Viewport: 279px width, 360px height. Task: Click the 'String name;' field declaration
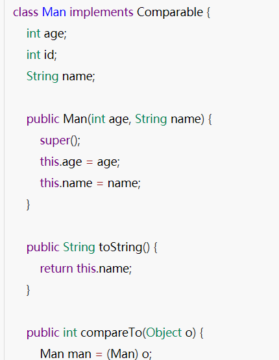coord(61,76)
